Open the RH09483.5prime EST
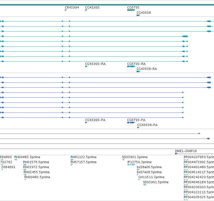Viewport: 214px width, 201px height. pyautogui.click(x=25, y=180)
